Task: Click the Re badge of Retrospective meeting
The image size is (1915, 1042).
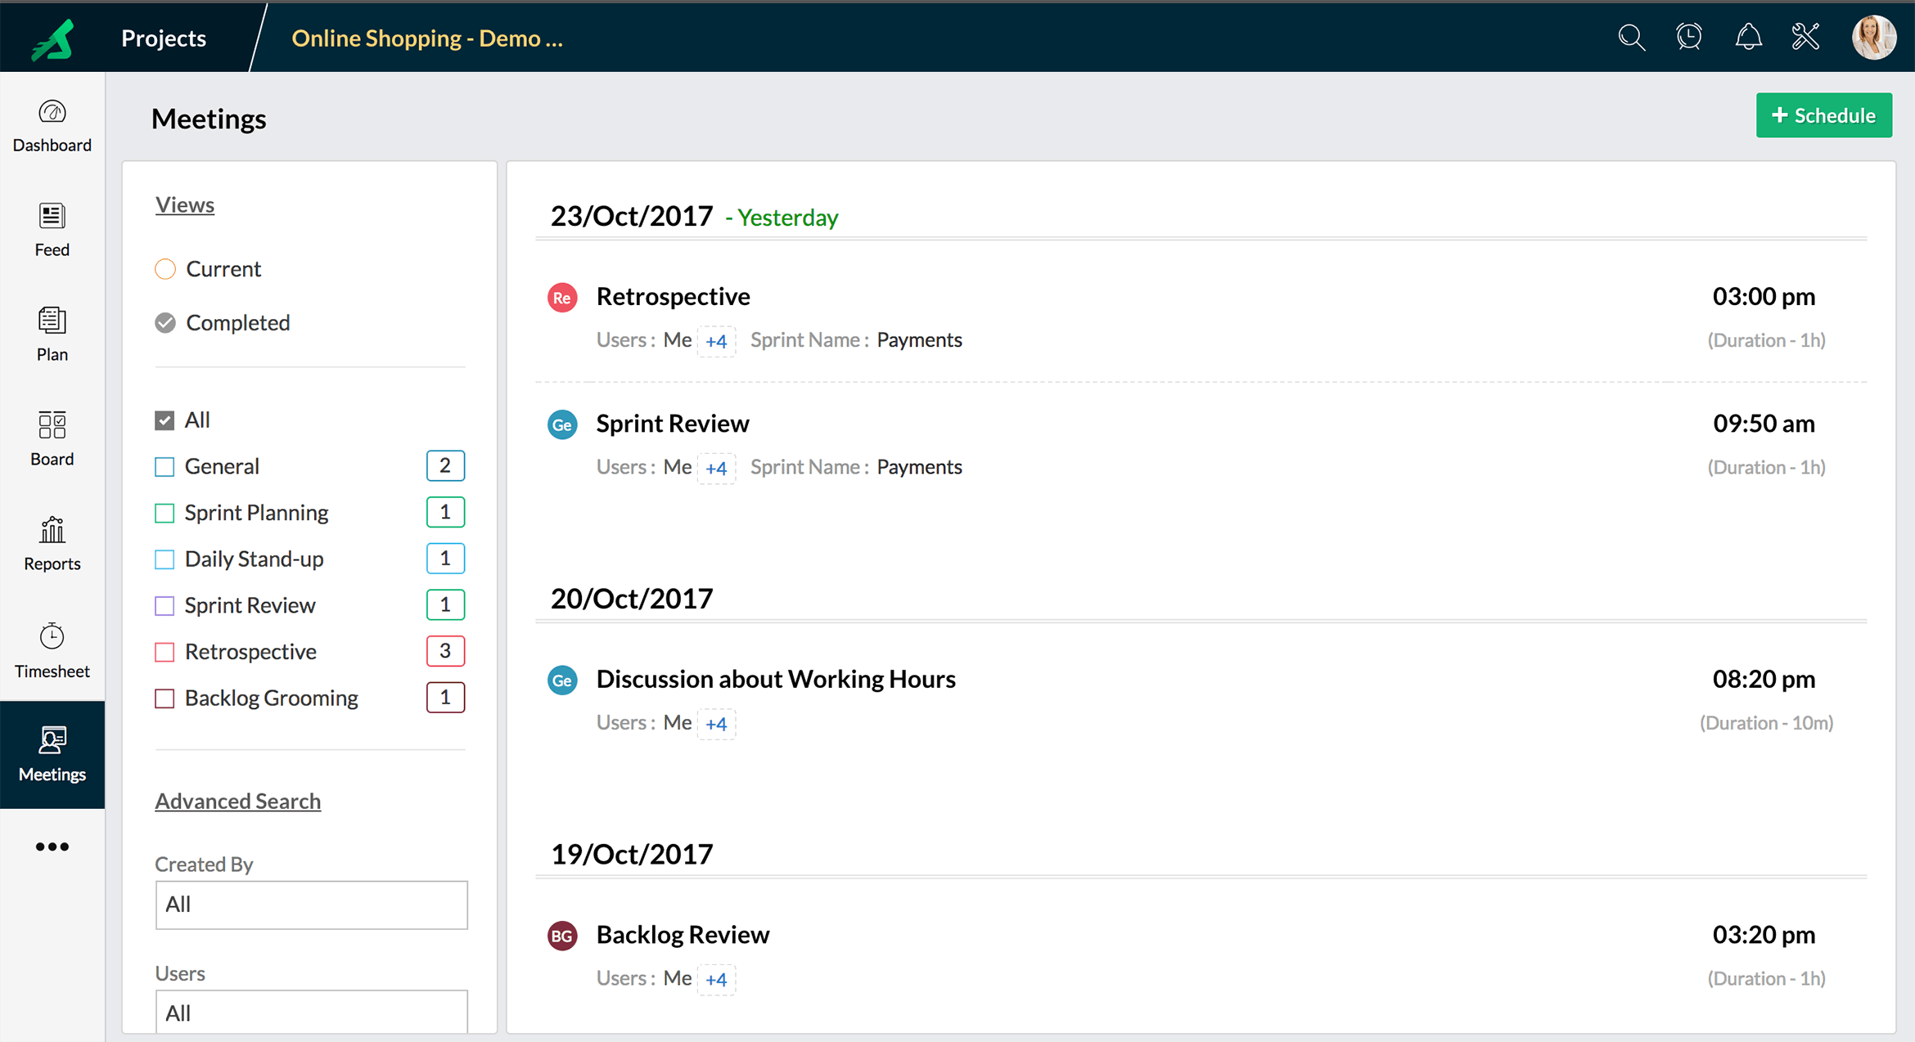Action: pos(562,298)
